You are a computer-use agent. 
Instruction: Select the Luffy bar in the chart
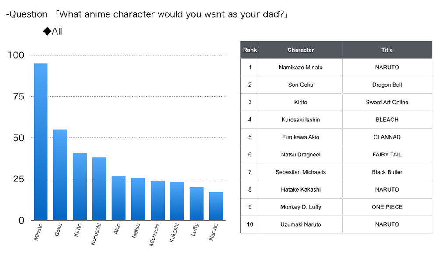[x=197, y=204]
